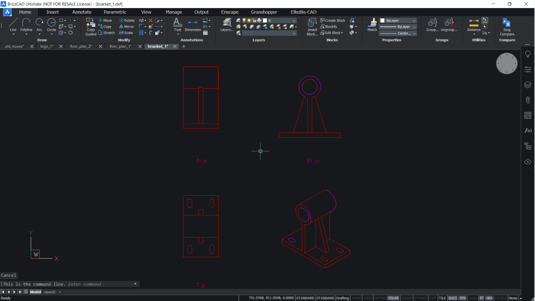This screenshot has width=535, height=301.
Task: Expand the Edit Block dropdown arrow
Action: coord(342,33)
